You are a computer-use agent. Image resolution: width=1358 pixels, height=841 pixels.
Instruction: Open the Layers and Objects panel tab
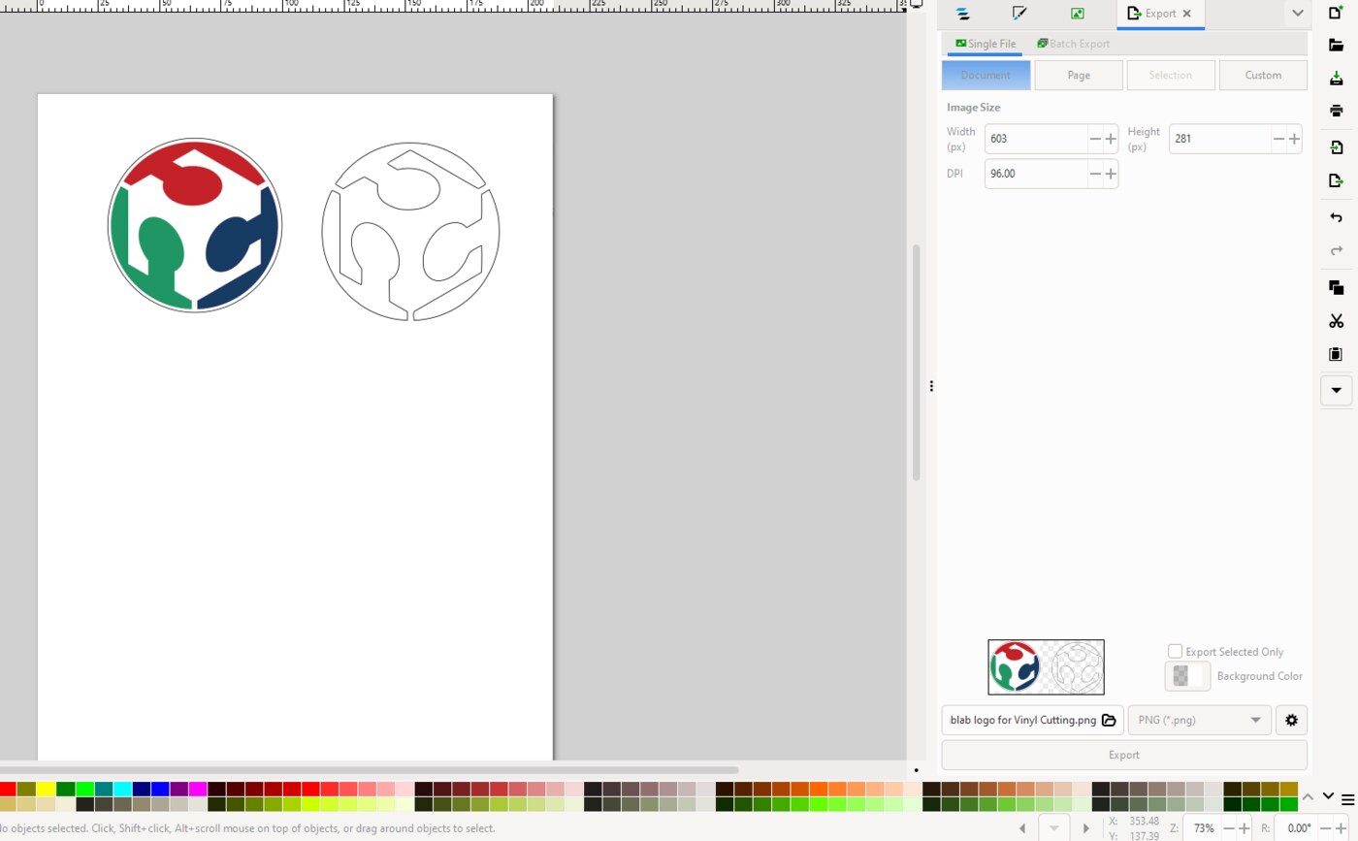click(x=962, y=14)
